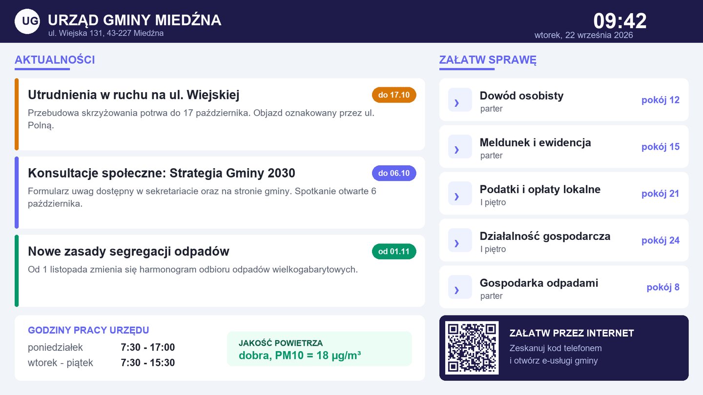Click 'parter' under Meldunek i ewidencja
Viewport: 703px width, 395px height.
(x=491, y=156)
